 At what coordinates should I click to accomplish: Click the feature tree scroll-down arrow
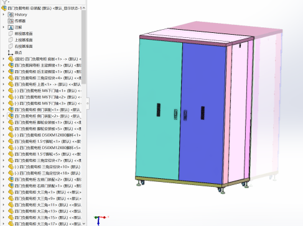coord(83,224)
